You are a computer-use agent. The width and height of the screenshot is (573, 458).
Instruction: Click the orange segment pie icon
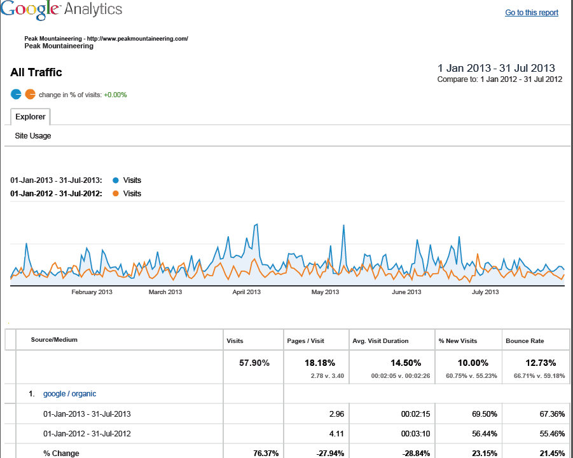[30, 95]
